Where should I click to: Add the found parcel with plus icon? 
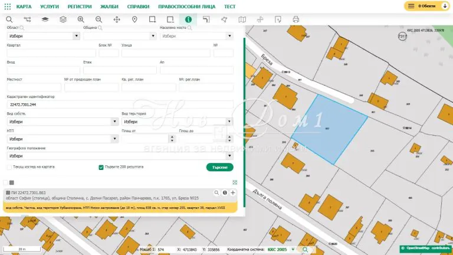point(233,192)
